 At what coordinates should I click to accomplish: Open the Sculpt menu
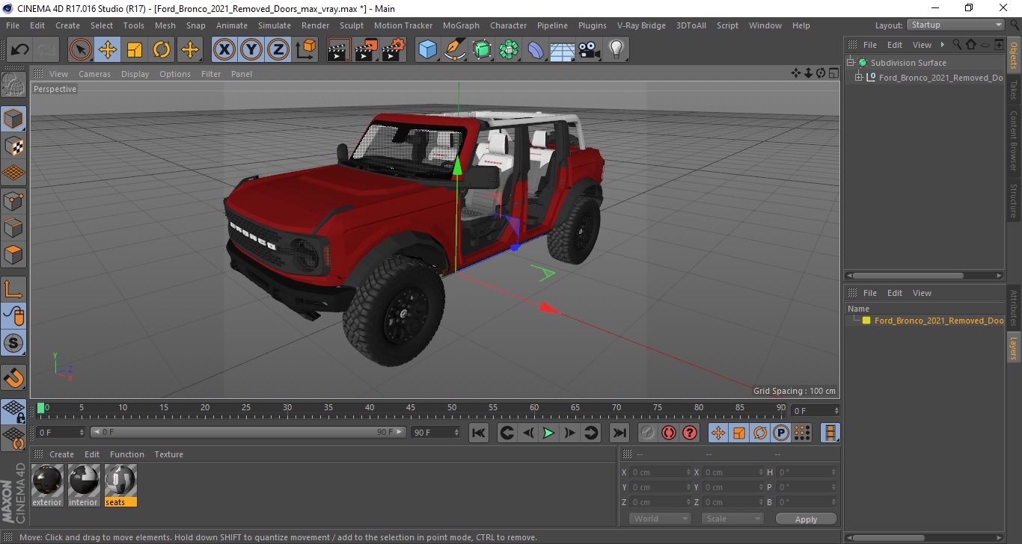point(352,25)
